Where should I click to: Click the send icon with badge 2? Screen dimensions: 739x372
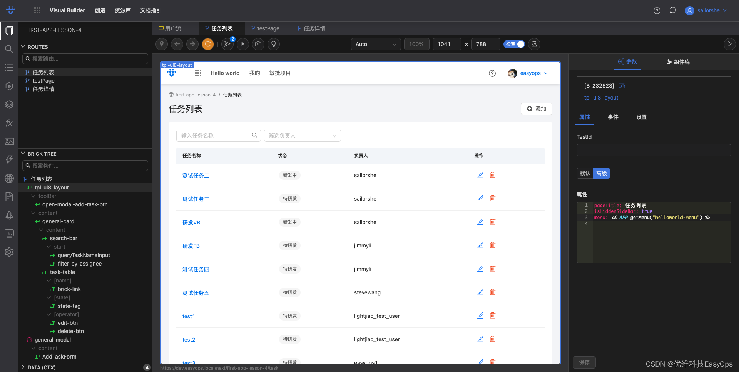[227, 44]
